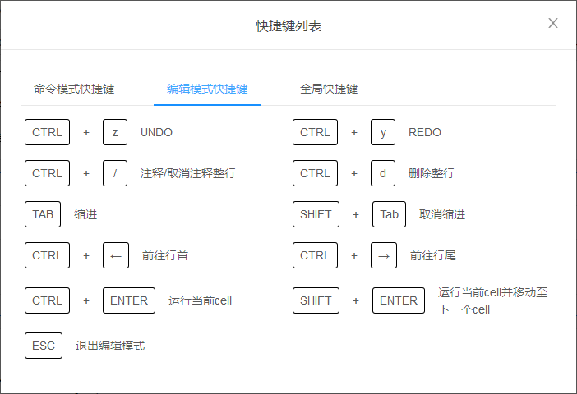This screenshot has height=394, width=577.
Task: Click SHIFT key in the run-and-move row
Action: tap(316, 300)
